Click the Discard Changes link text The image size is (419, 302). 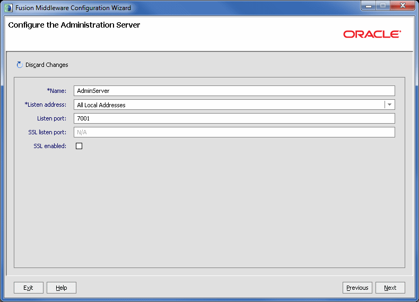(x=47, y=65)
